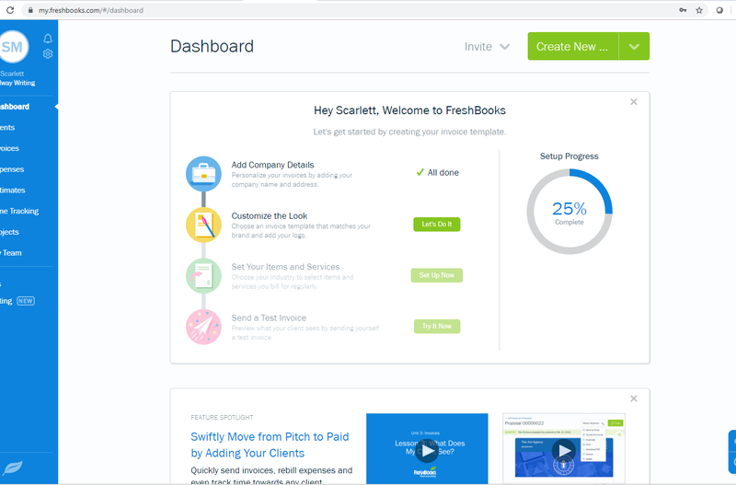Click the saved password key icon
The height and width of the screenshot is (485, 736).
683,10
